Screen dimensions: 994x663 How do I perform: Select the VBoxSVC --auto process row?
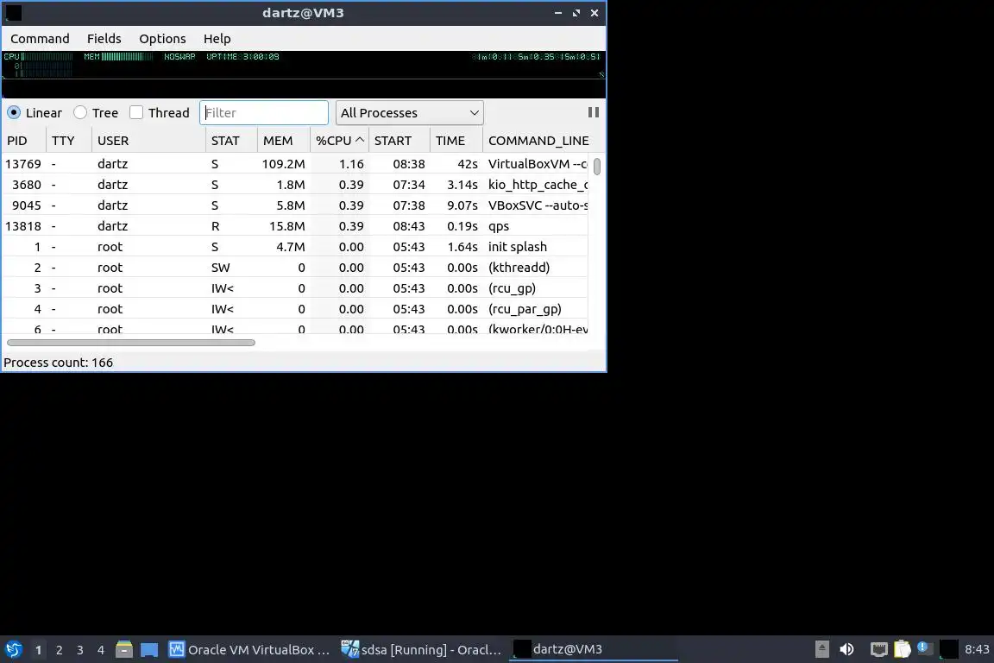point(295,205)
